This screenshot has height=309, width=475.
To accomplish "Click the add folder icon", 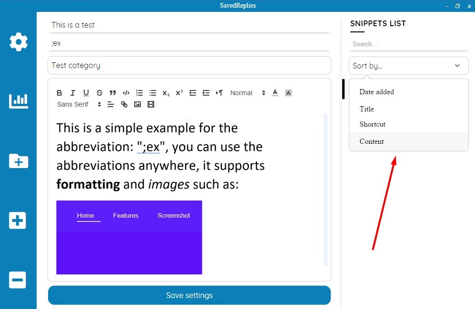I will coord(19,161).
